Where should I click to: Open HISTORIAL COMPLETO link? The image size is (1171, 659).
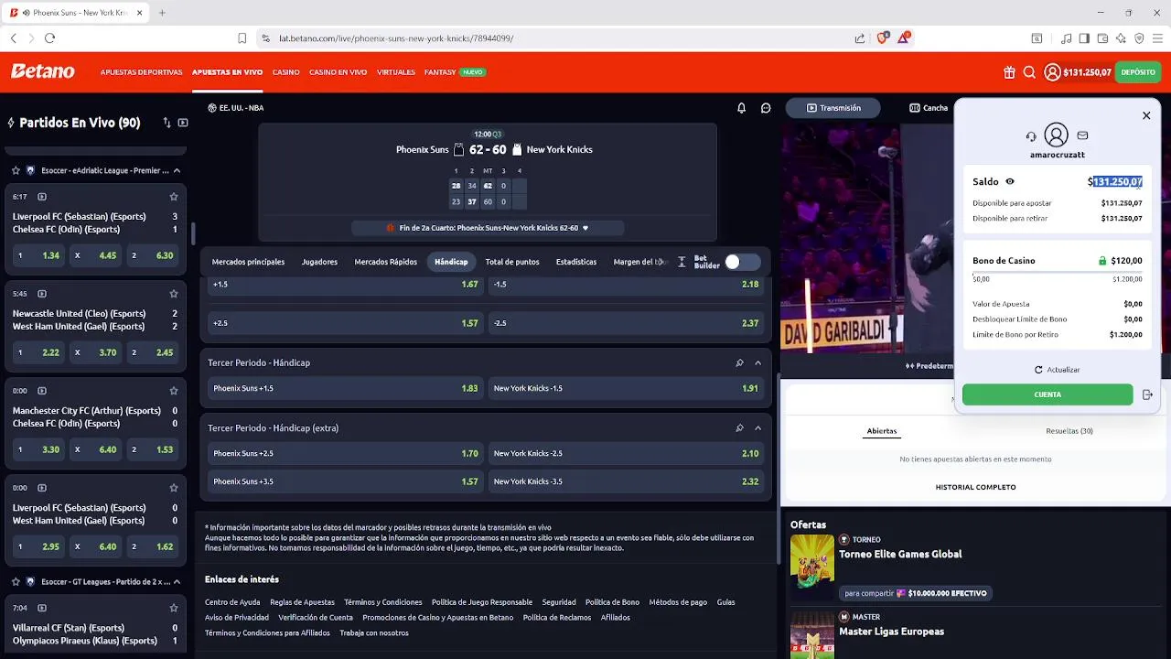pos(975,487)
